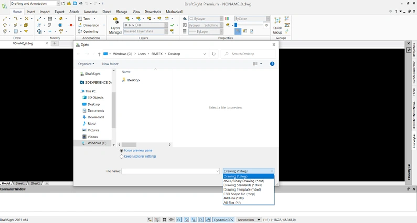
Task: Open the Annotation scale dropdown in status bar
Action: point(258,220)
